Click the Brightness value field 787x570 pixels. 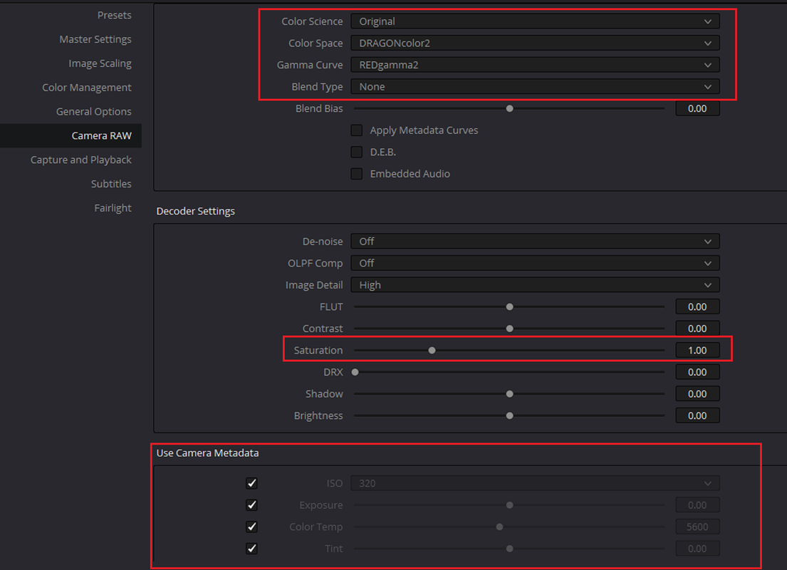coord(697,416)
